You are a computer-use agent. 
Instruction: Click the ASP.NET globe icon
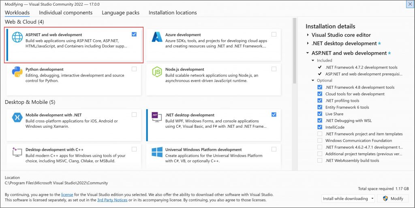tap(17, 37)
